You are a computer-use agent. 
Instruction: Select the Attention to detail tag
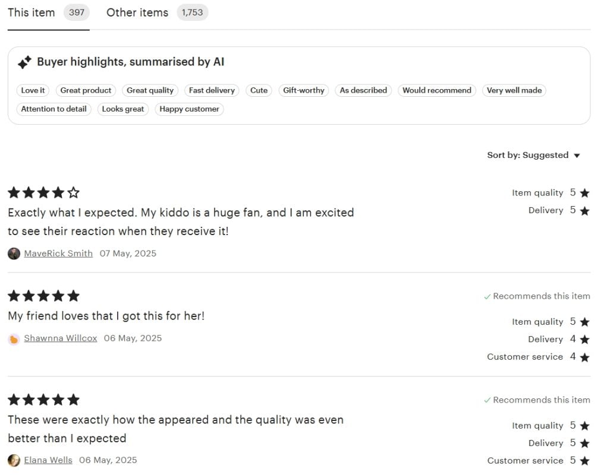coord(54,109)
